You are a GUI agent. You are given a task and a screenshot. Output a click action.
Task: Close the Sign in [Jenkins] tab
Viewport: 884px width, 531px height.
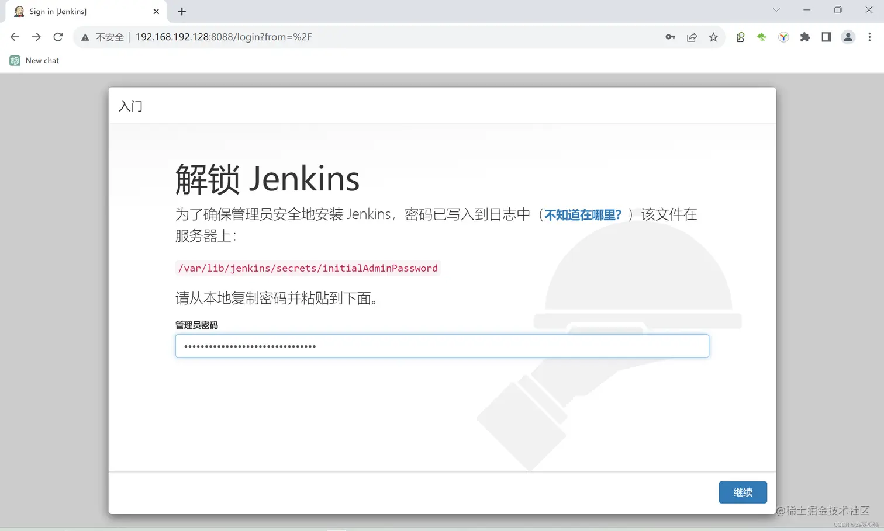(x=156, y=11)
